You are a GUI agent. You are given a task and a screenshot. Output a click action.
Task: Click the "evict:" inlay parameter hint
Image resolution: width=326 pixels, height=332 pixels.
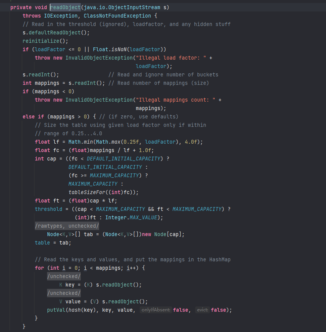[202, 310]
